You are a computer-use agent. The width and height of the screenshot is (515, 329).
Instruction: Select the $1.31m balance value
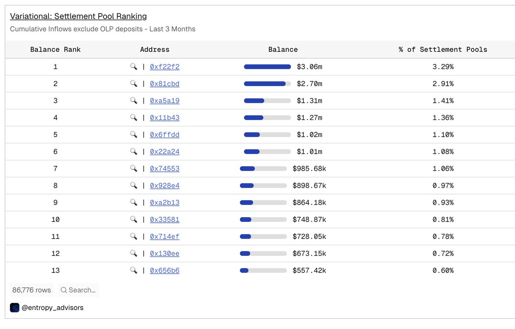tap(309, 101)
